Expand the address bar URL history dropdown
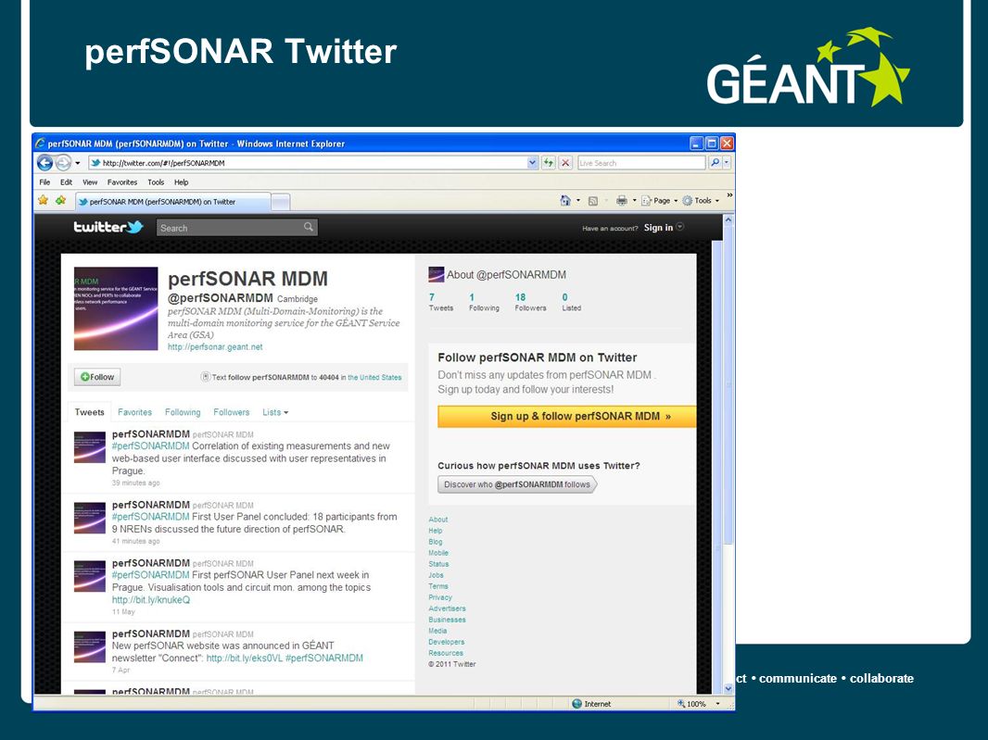988x740 pixels. coord(532,162)
